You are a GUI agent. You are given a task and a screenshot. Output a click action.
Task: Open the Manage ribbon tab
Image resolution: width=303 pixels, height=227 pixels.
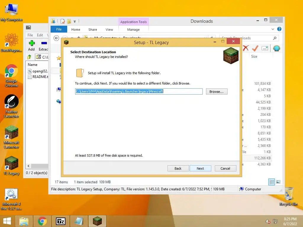[x=133, y=30]
